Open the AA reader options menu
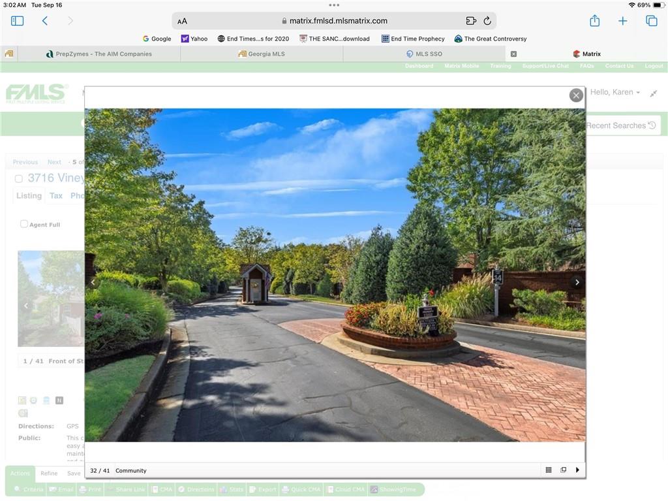The width and height of the screenshot is (668, 501). pyautogui.click(x=183, y=21)
